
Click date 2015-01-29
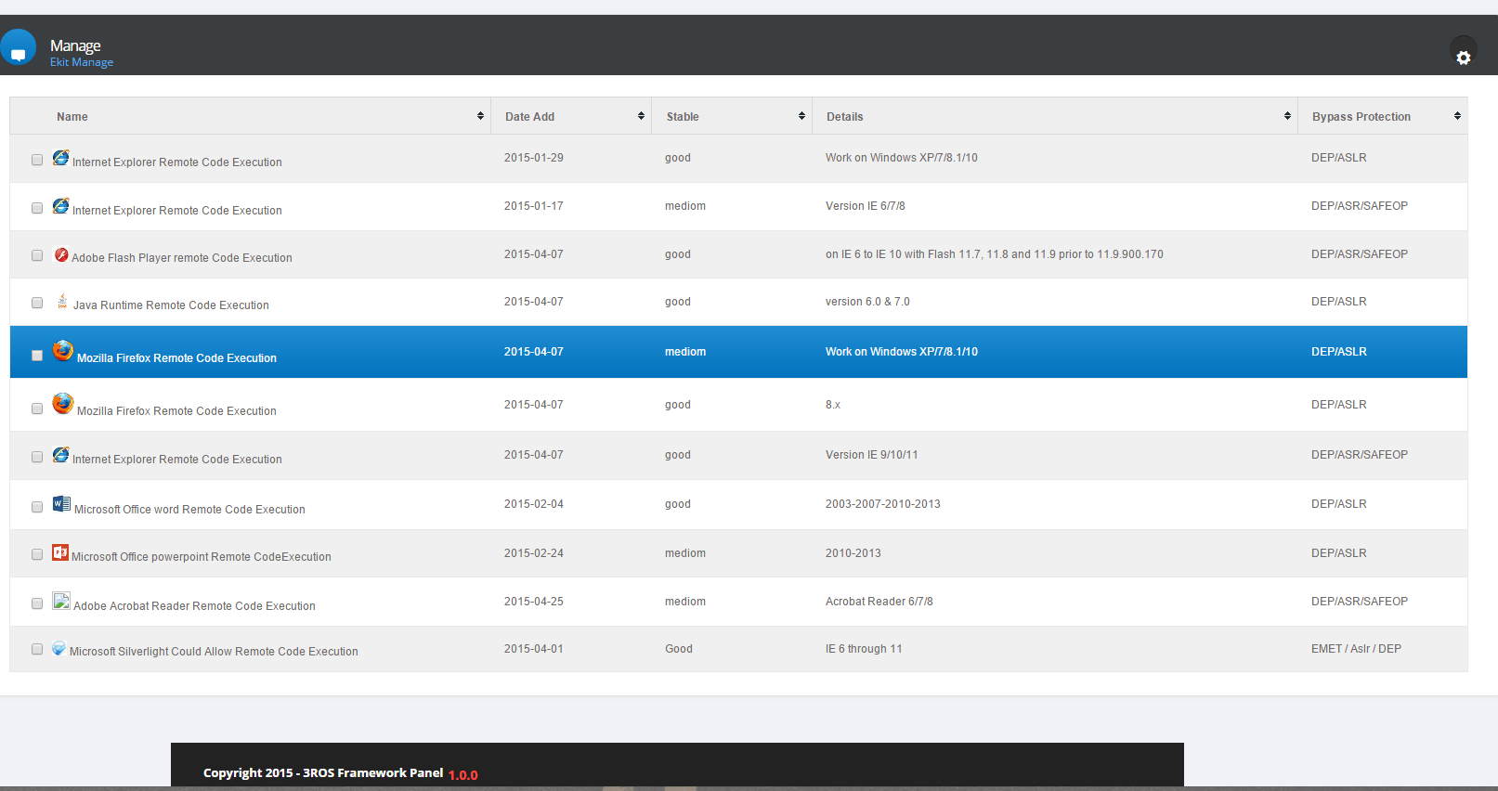(534, 158)
